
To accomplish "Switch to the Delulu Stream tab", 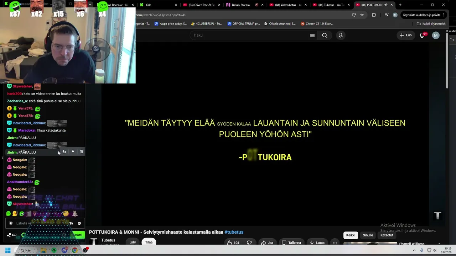I will point(244,5).
